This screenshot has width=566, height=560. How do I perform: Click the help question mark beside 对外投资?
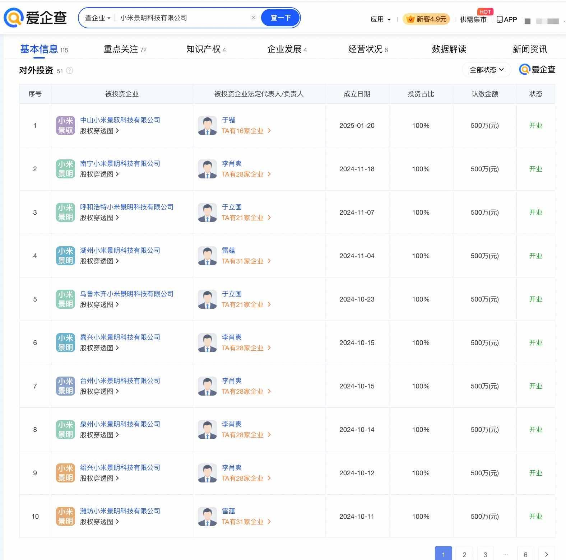[x=70, y=71]
